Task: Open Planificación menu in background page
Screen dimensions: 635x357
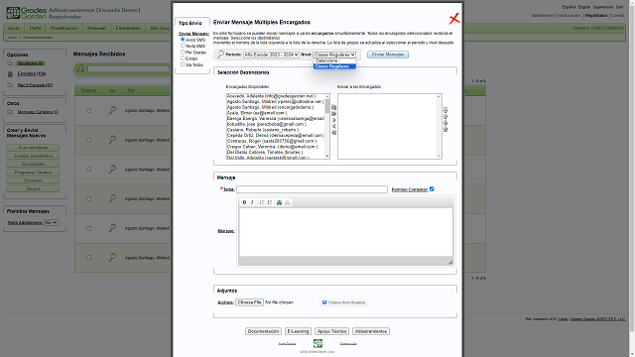Action: pos(63,28)
